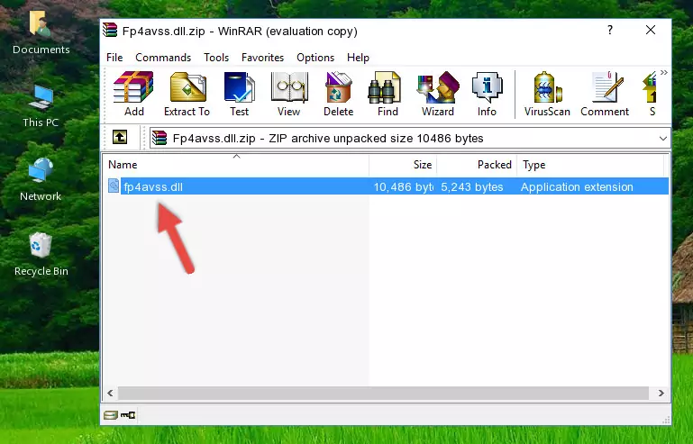
Task: Sort by Type column header
Action: pyautogui.click(x=590, y=165)
